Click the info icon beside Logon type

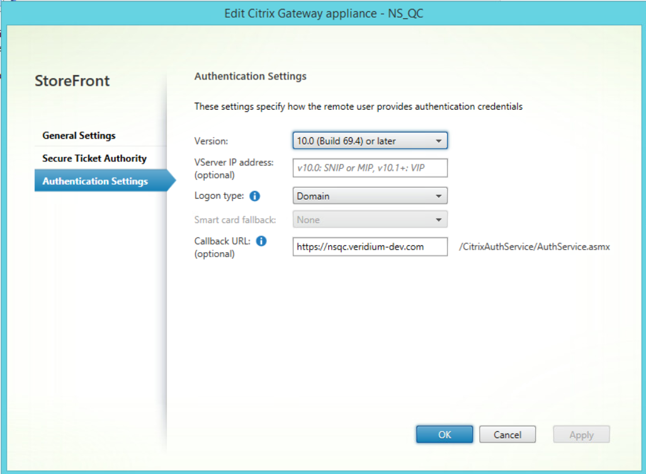tap(255, 196)
